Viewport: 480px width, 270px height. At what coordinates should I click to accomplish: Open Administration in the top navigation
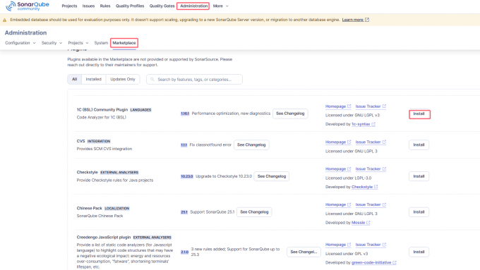(194, 6)
